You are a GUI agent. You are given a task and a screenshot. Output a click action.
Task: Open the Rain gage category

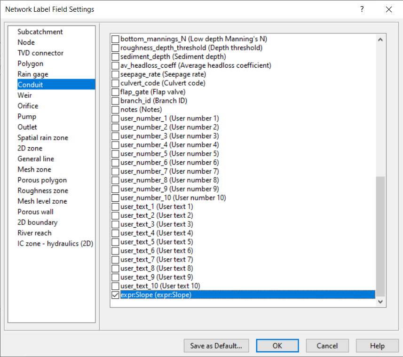coord(32,74)
